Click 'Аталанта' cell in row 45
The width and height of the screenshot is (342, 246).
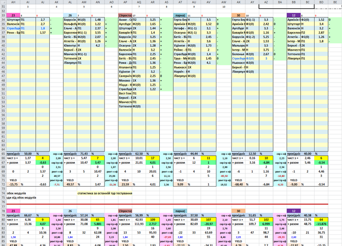(x=125, y=67)
